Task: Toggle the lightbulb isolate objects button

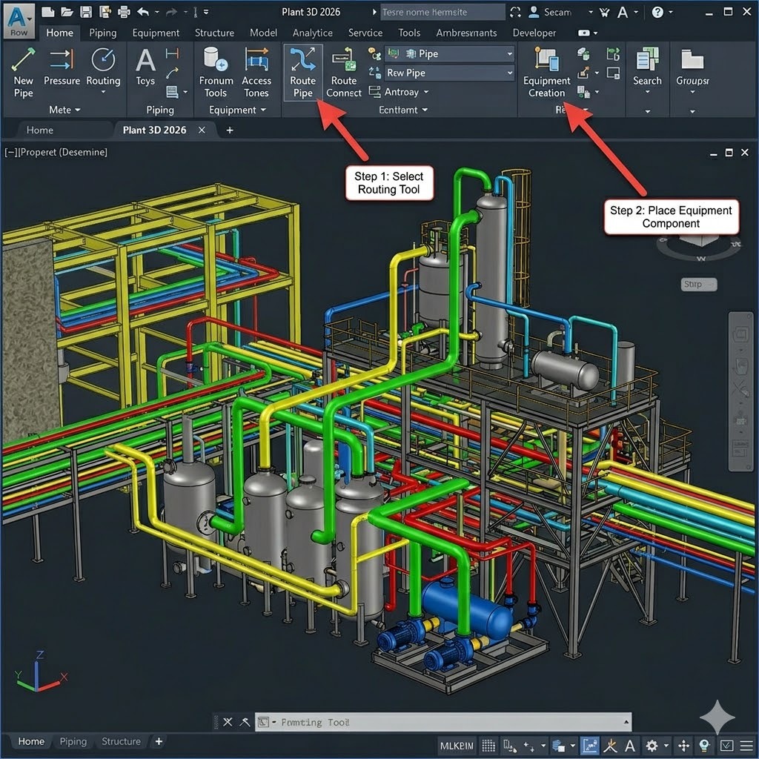Action: 704,746
